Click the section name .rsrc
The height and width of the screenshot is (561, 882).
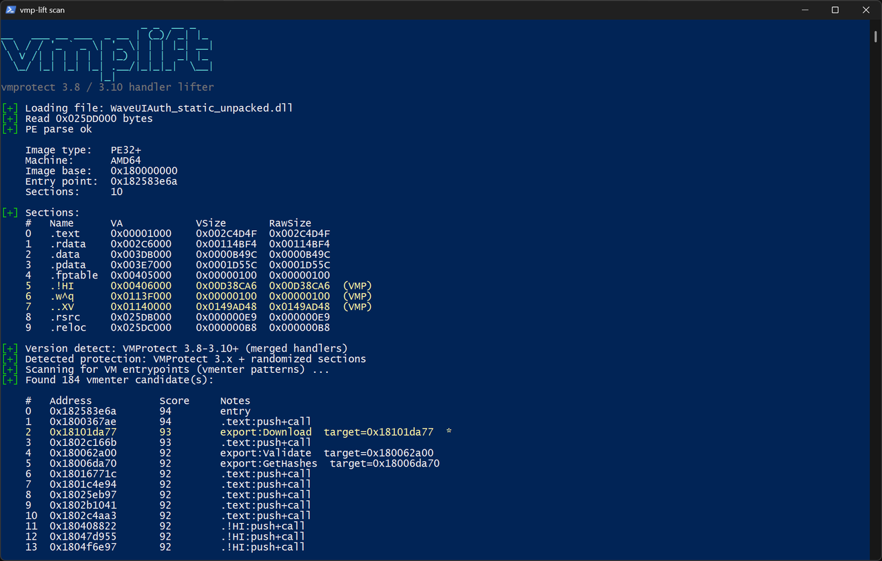tap(65, 317)
